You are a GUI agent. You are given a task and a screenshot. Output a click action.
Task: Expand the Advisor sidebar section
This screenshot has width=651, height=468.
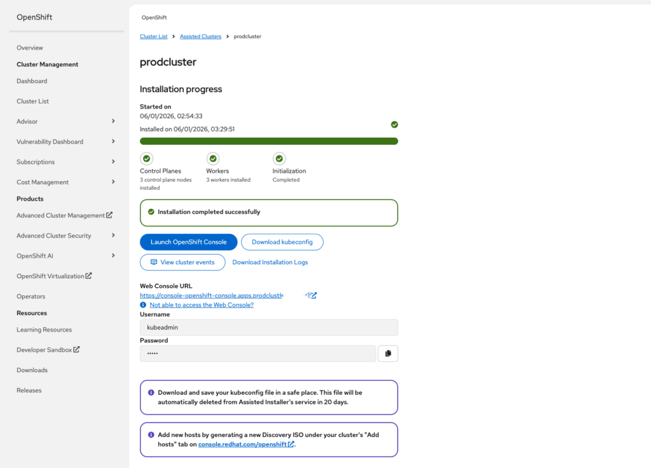tap(113, 121)
